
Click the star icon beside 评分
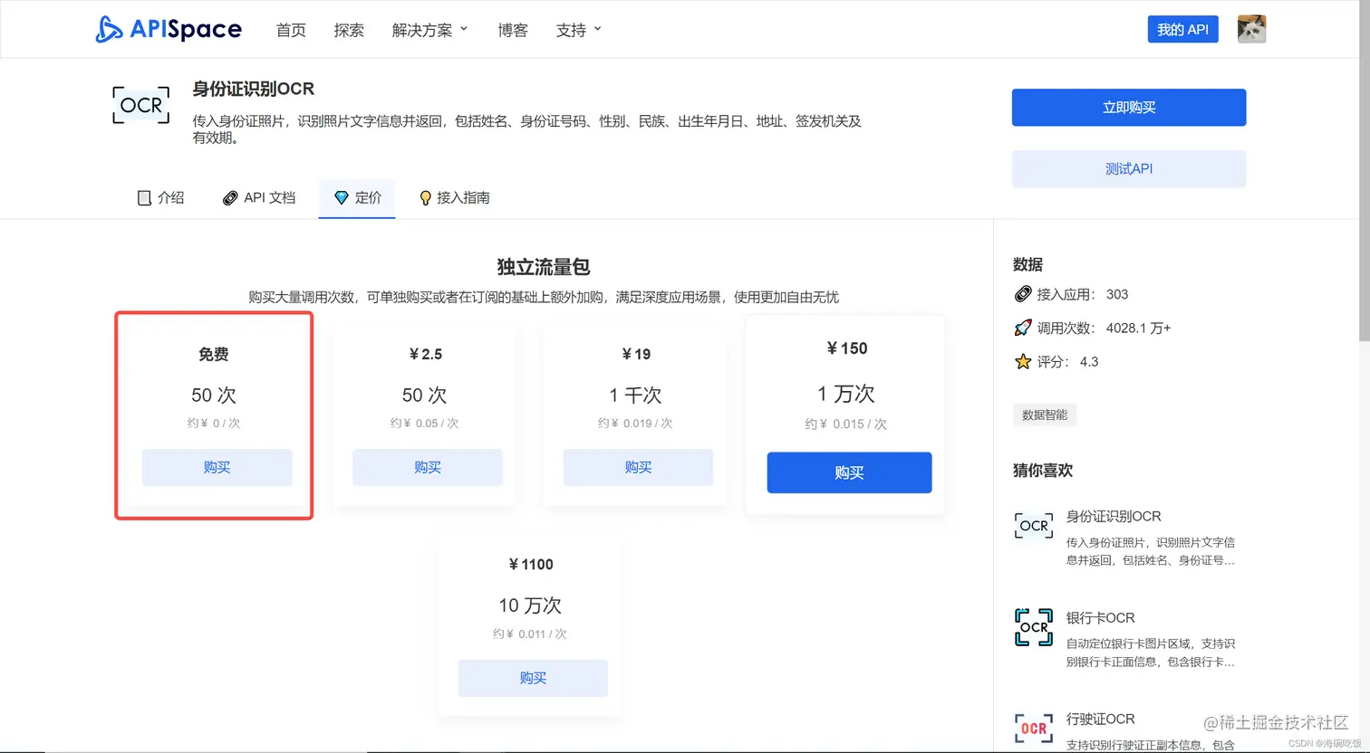(x=1021, y=361)
